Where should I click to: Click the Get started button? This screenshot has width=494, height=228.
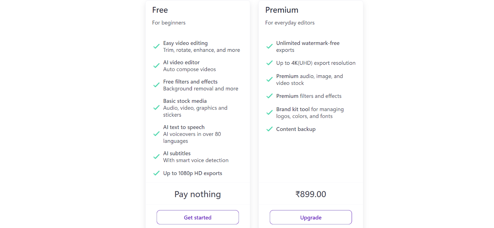pos(198,217)
